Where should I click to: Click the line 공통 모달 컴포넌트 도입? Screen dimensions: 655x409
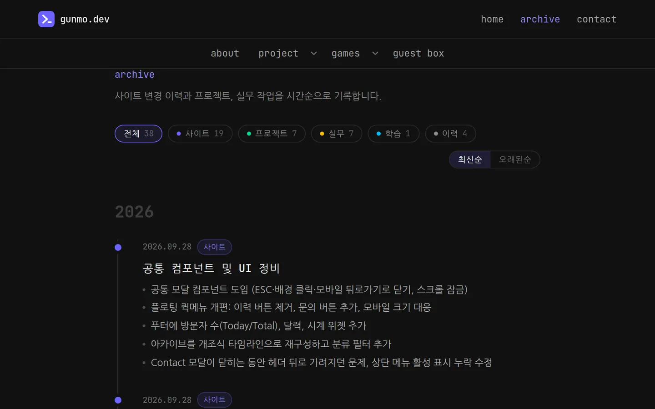coord(309,289)
